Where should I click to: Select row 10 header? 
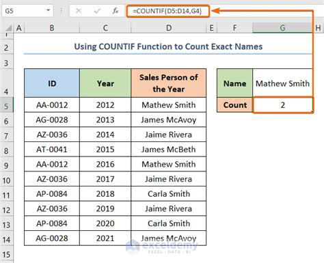tap(6, 179)
